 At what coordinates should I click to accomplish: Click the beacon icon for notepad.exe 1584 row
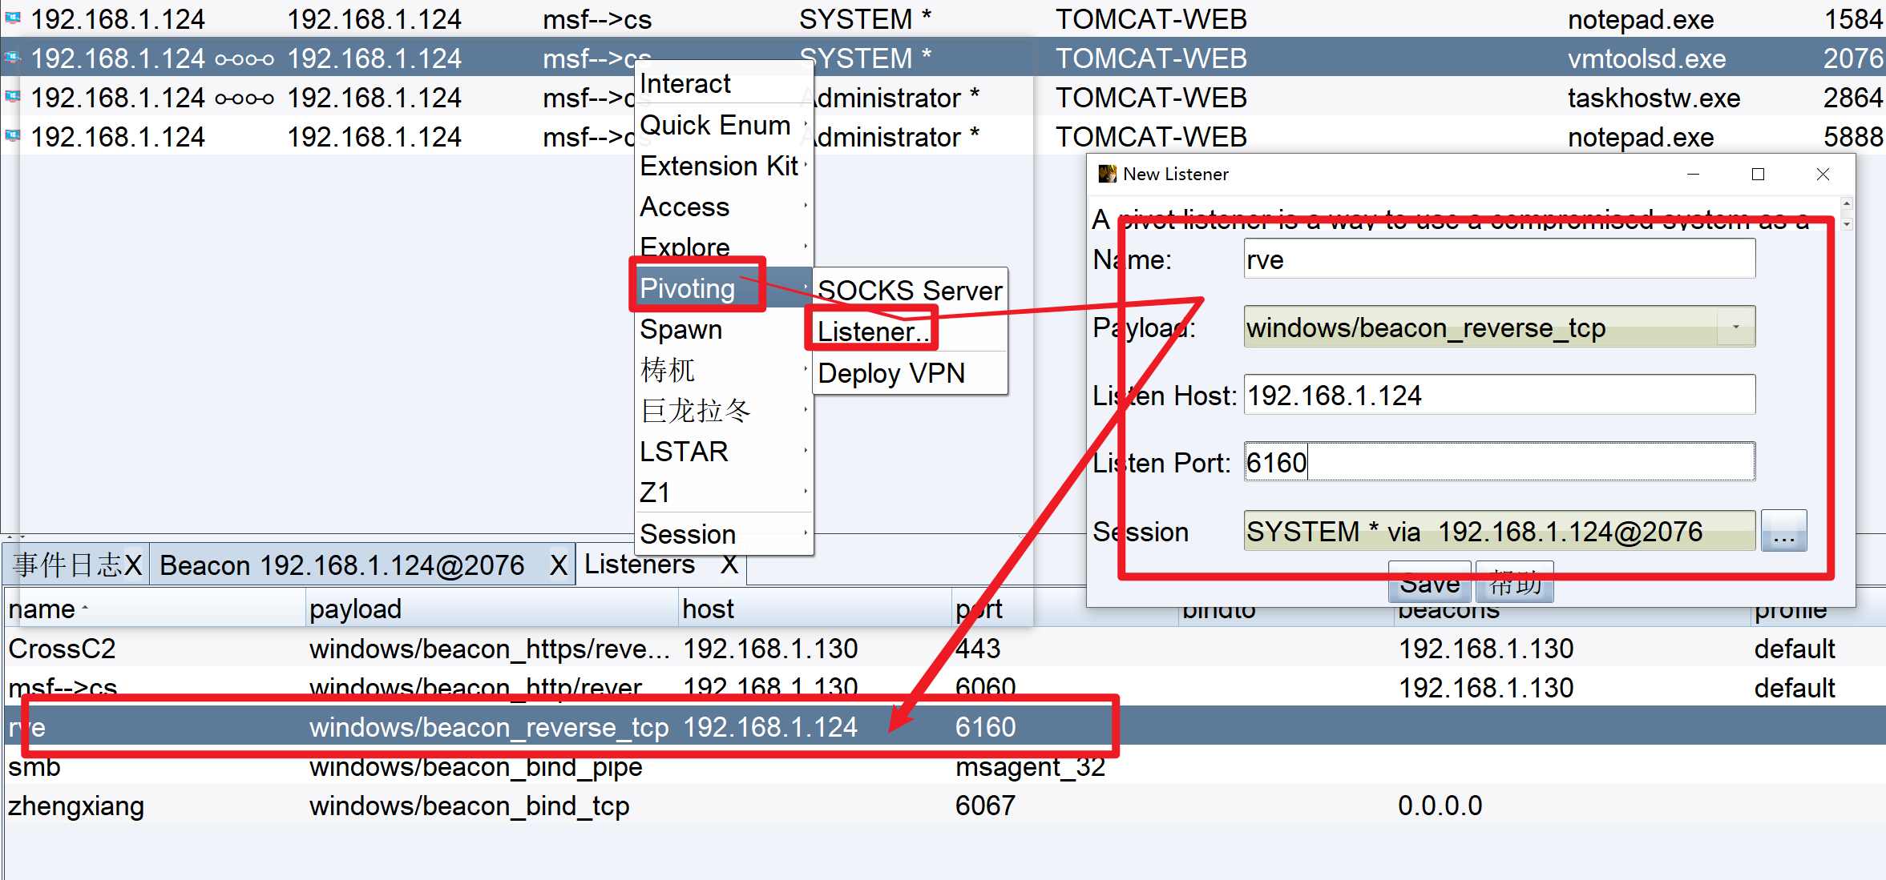(x=13, y=18)
